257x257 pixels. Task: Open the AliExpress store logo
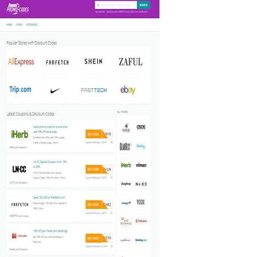(x=21, y=62)
